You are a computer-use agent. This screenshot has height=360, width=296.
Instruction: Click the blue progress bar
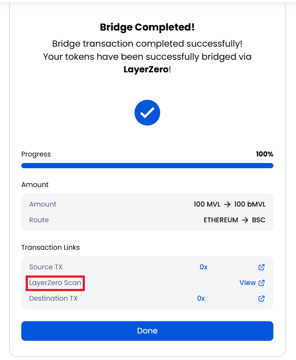pyautogui.click(x=147, y=166)
